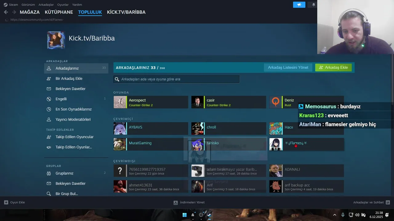Click the Engelli blocked icon
The width and height of the screenshot is (394, 221).
point(49,99)
